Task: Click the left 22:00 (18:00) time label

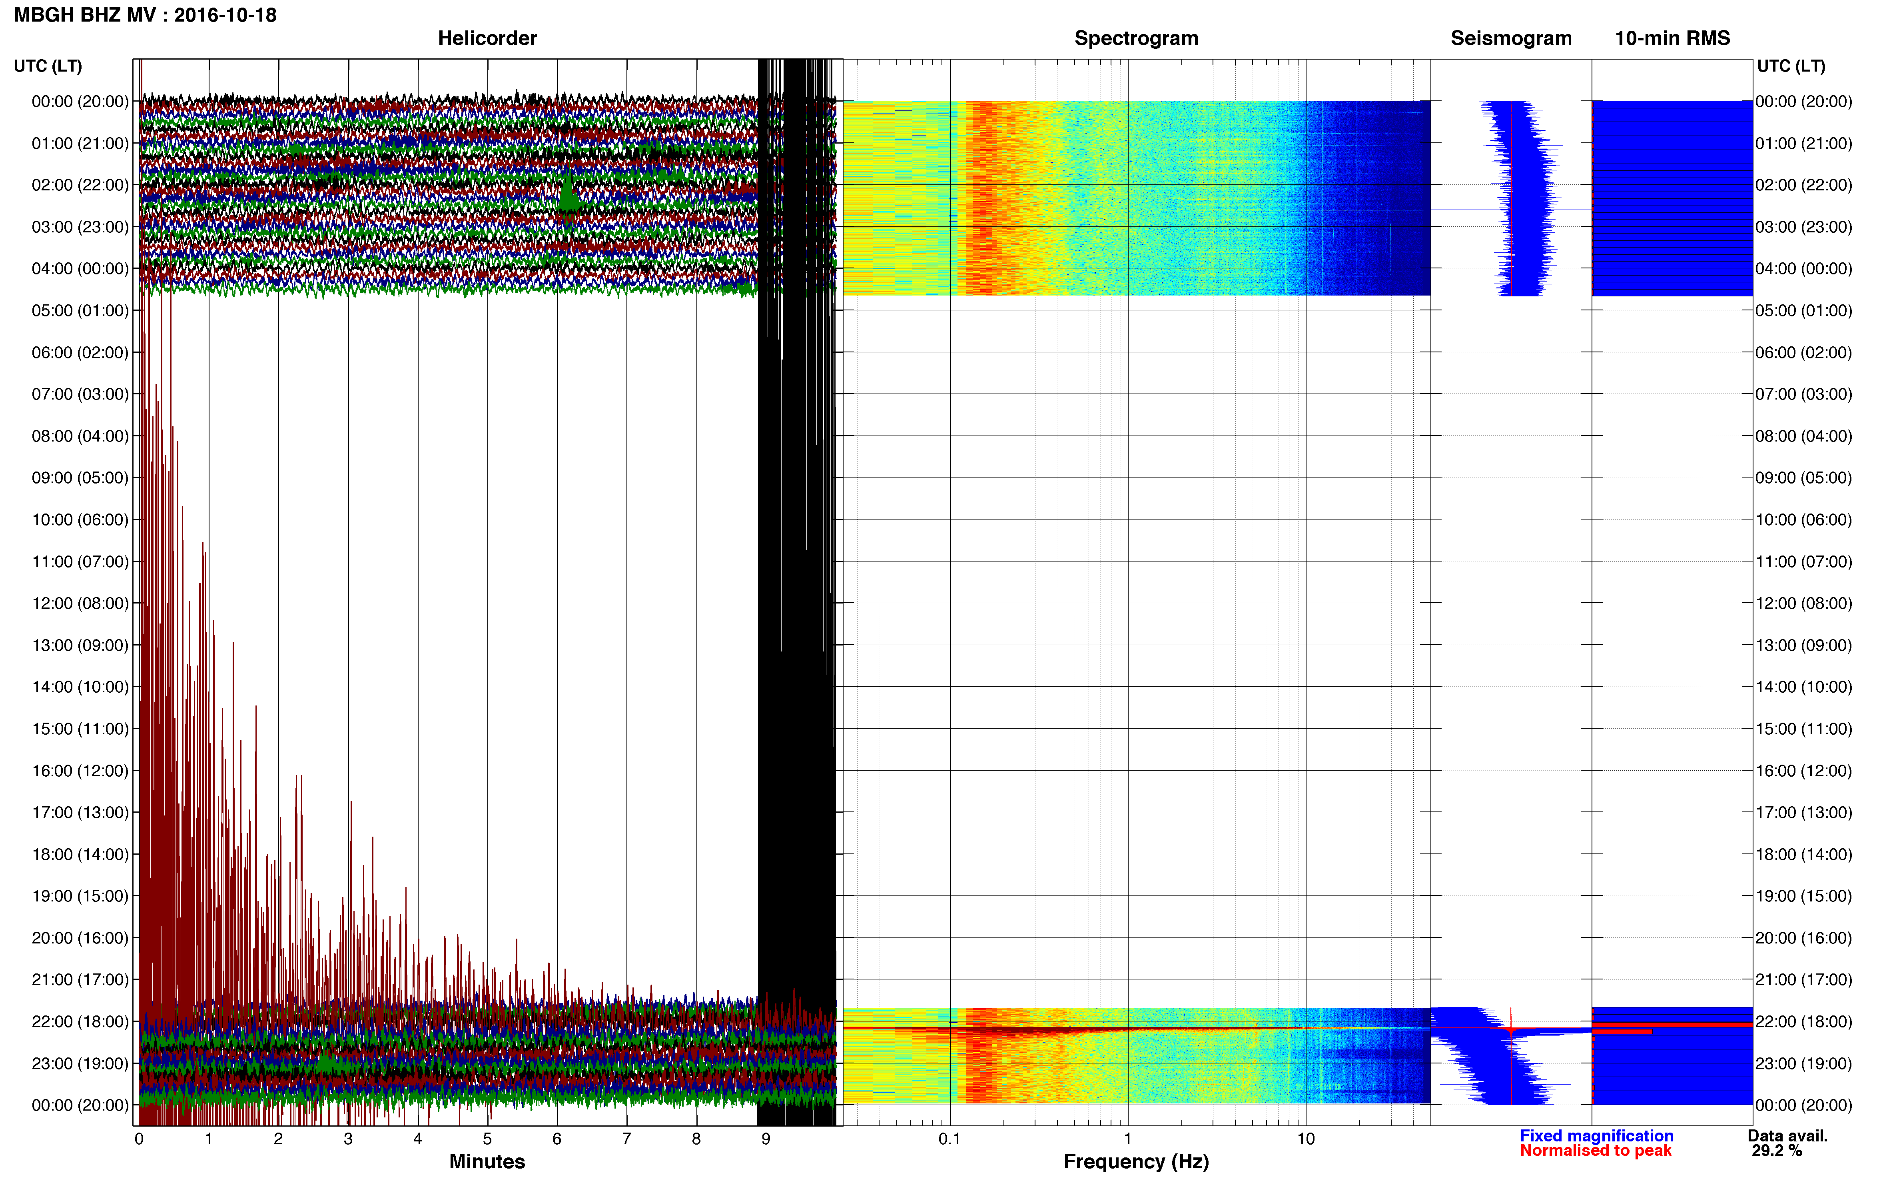Action: point(80,1022)
